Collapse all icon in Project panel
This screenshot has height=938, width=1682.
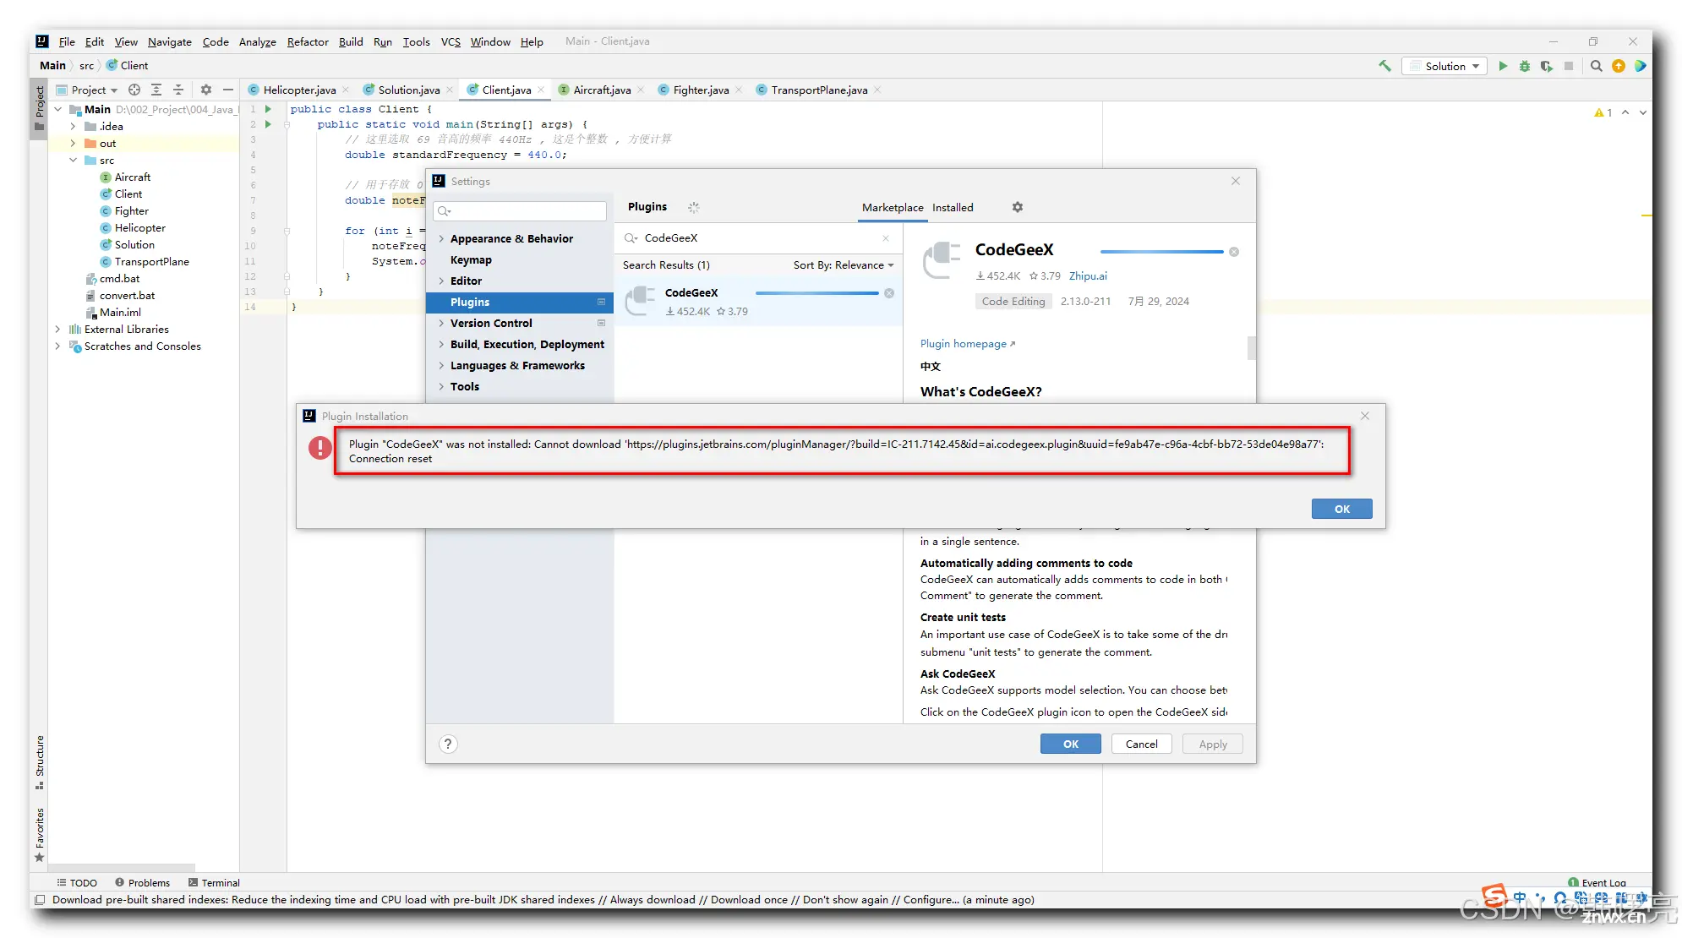tap(178, 90)
